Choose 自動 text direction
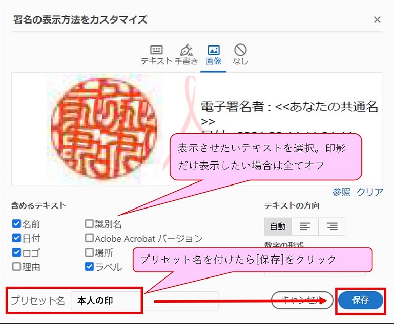 (x=278, y=226)
